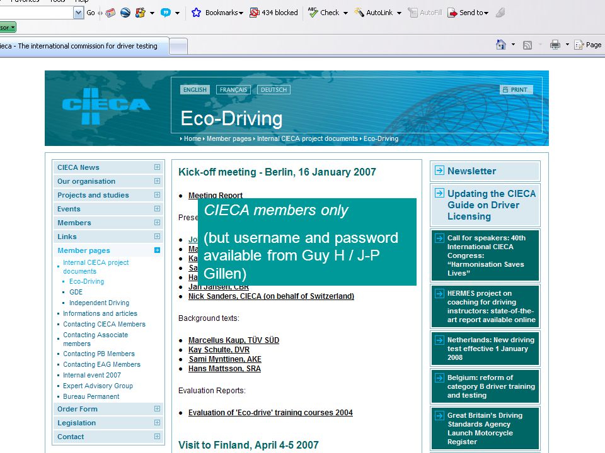This screenshot has height=453, width=605.
Task: Expand the Contact plus icon
Action: [x=157, y=437]
